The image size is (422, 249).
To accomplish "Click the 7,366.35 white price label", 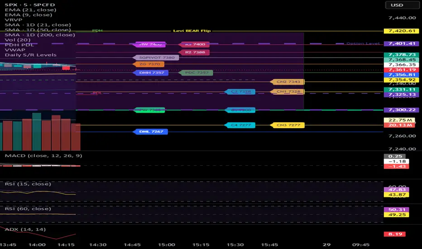I will coord(401,65).
